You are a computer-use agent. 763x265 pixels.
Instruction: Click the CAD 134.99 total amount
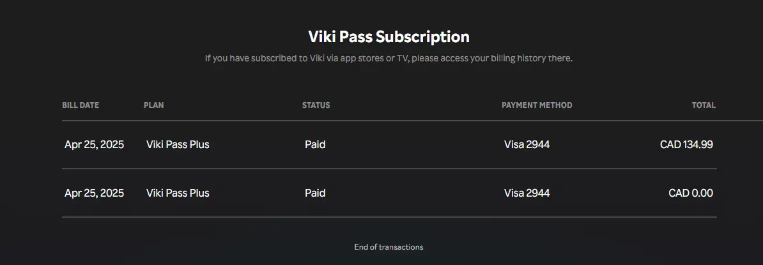point(686,144)
